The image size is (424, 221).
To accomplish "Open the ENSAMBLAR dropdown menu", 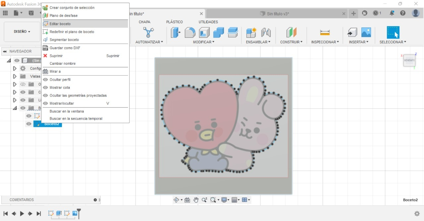I will [258, 42].
